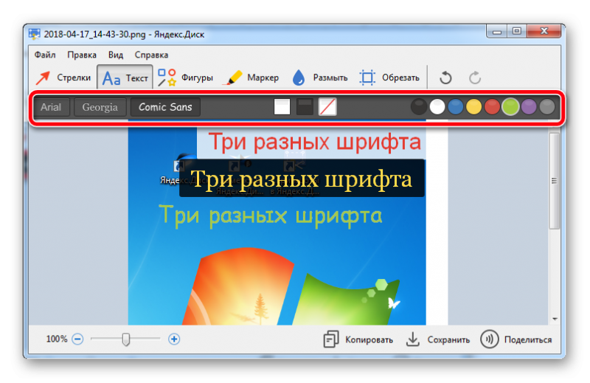Maximize the Яндекс.Диск window
The width and height of the screenshot is (590, 383).
(517, 32)
